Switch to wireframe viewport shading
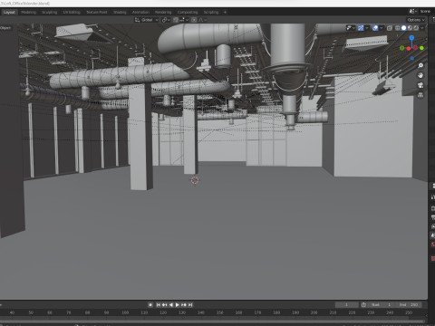Screen dimensions: 435x326 pyautogui.click(x=398, y=28)
